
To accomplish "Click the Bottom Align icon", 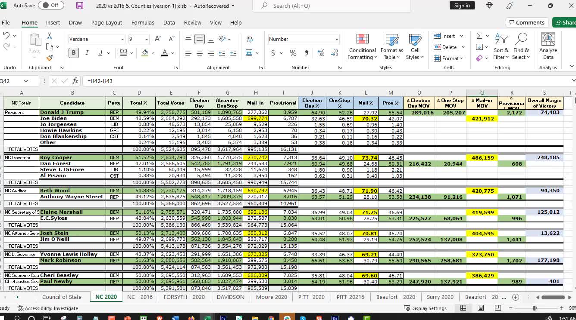I will point(211,39).
